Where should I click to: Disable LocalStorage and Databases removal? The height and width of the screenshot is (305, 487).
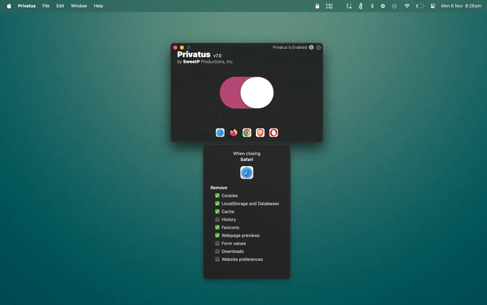tap(217, 204)
